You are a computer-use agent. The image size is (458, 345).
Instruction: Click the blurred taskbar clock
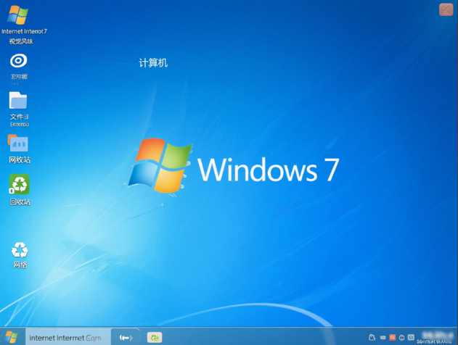[437, 337]
